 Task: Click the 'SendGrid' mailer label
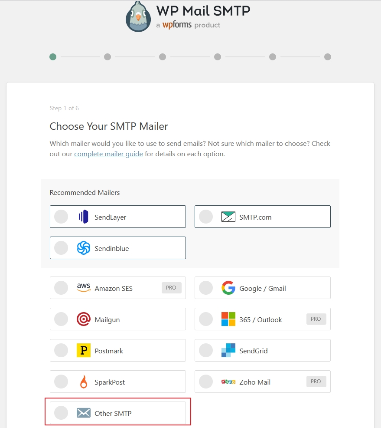pos(254,351)
